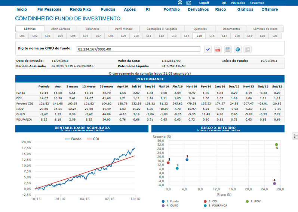The image size is (298, 212).
Task: Click the COMDINHEIRO FUNDO DE INVESTIMENTO title
Action: pos(68,19)
